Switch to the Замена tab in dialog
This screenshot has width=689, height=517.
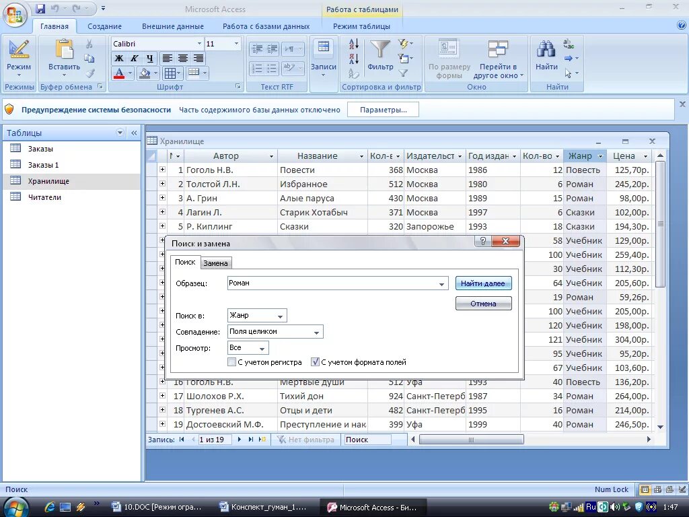pos(215,263)
